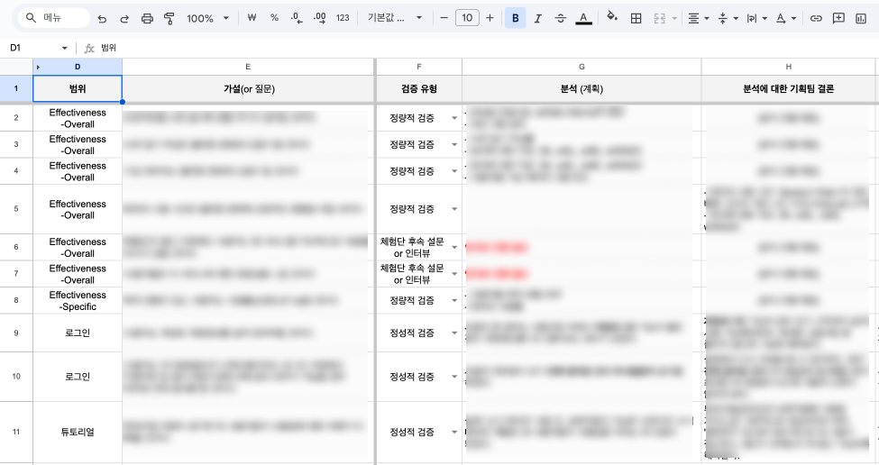
Task: Click the formula bar showing 범위
Action: pyautogui.click(x=482, y=48)
